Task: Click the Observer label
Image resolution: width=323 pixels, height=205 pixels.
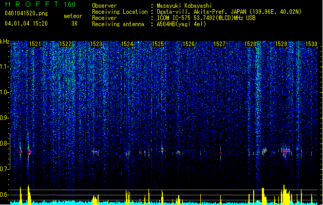Action: [104, 6]
